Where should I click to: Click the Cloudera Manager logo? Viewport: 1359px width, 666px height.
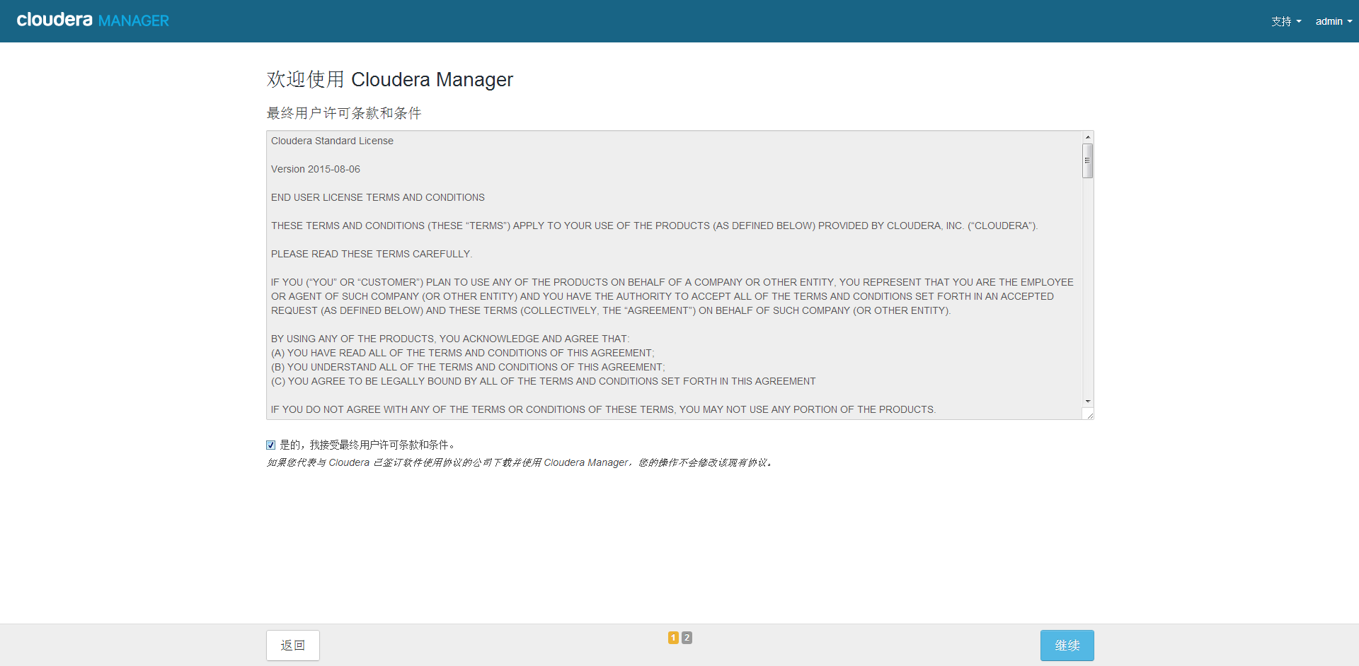93,21
